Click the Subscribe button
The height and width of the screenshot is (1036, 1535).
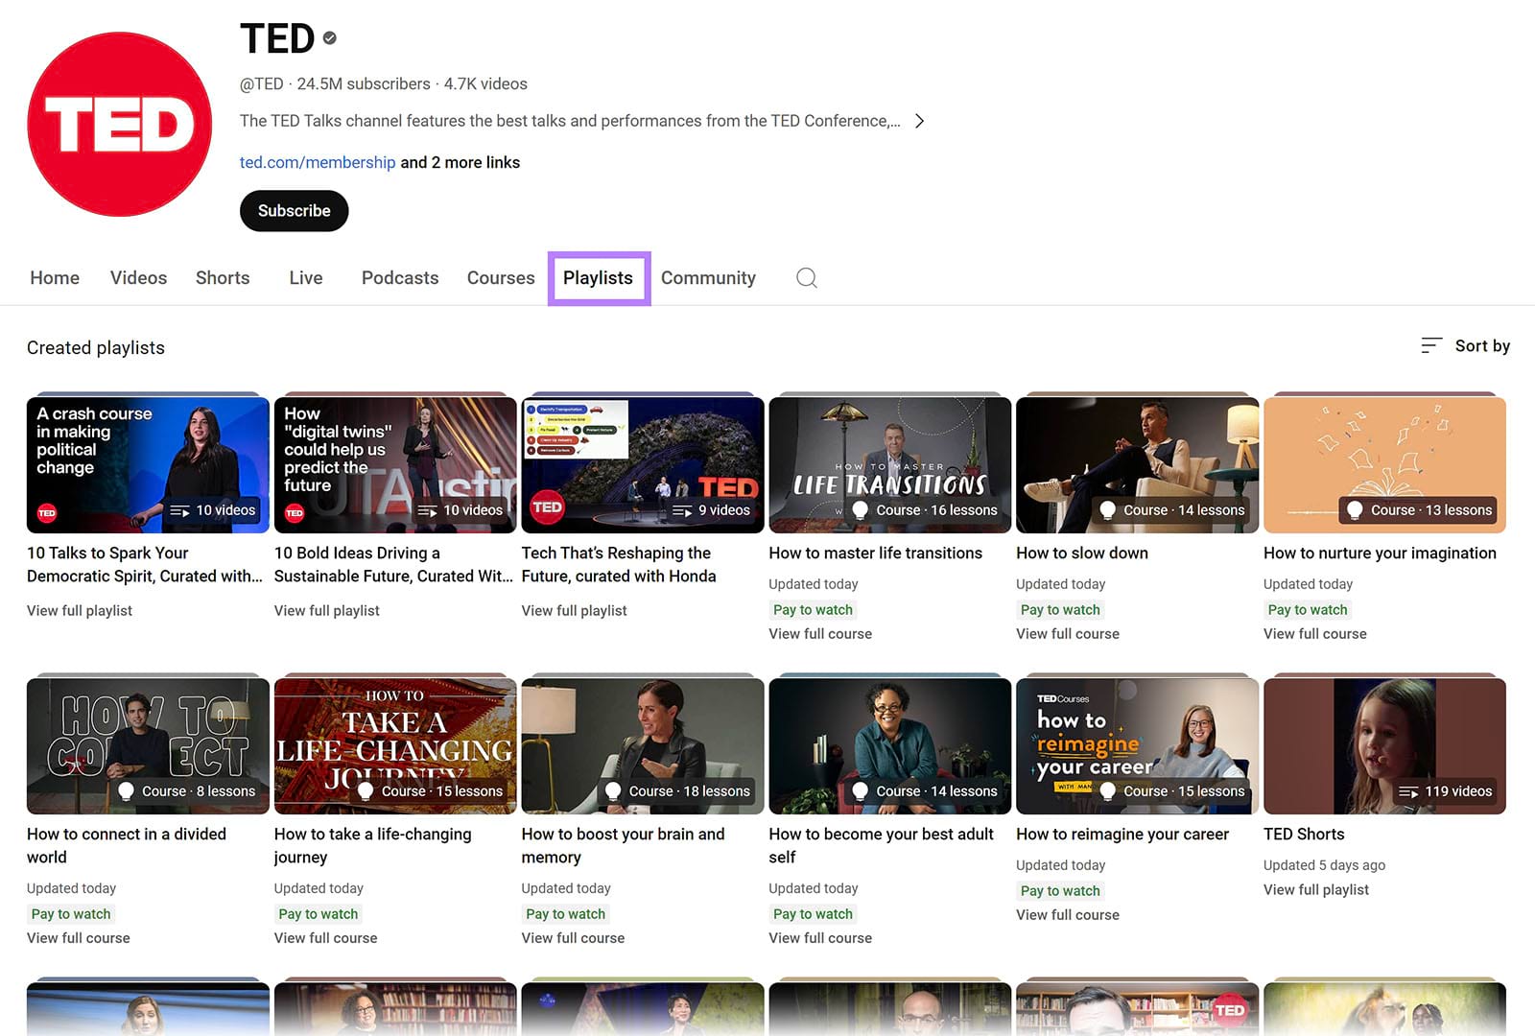pos(294,210)
